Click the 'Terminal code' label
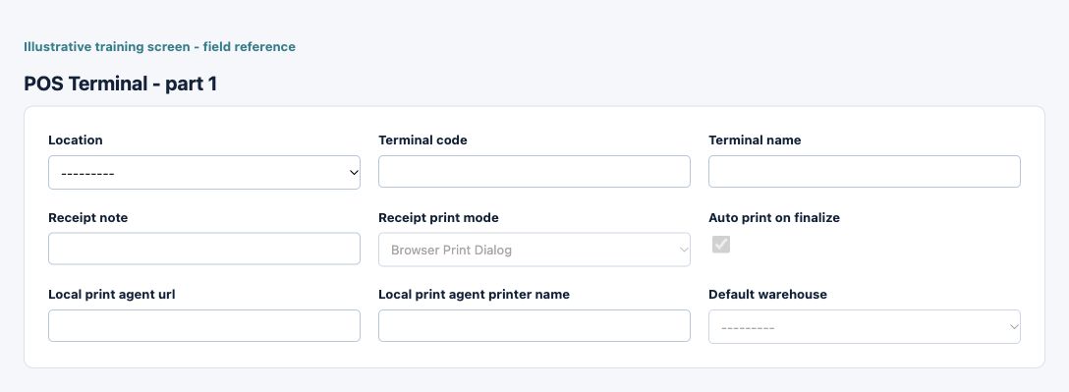The image size is (1069, 392). (422, 140)
